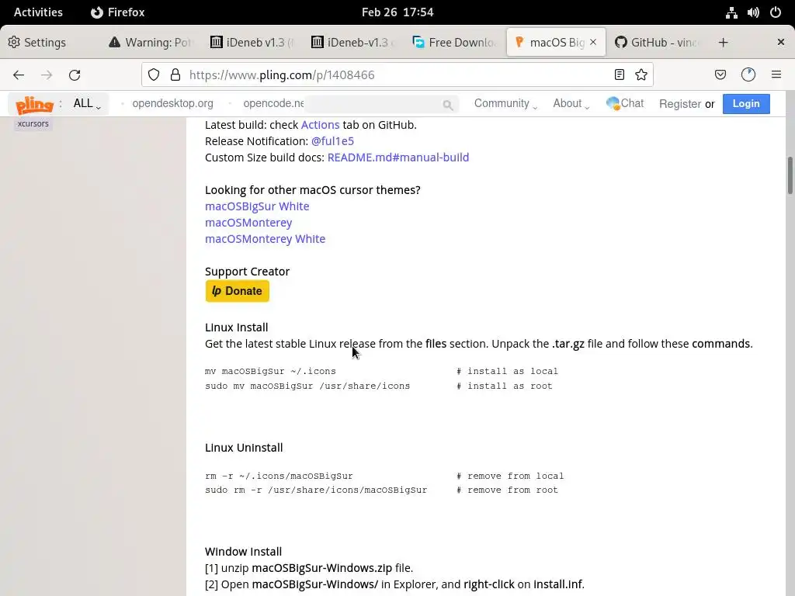Close the macOS Big Sur tab
The height and width of the screenshot is (596, 795).
click(593, 42)
